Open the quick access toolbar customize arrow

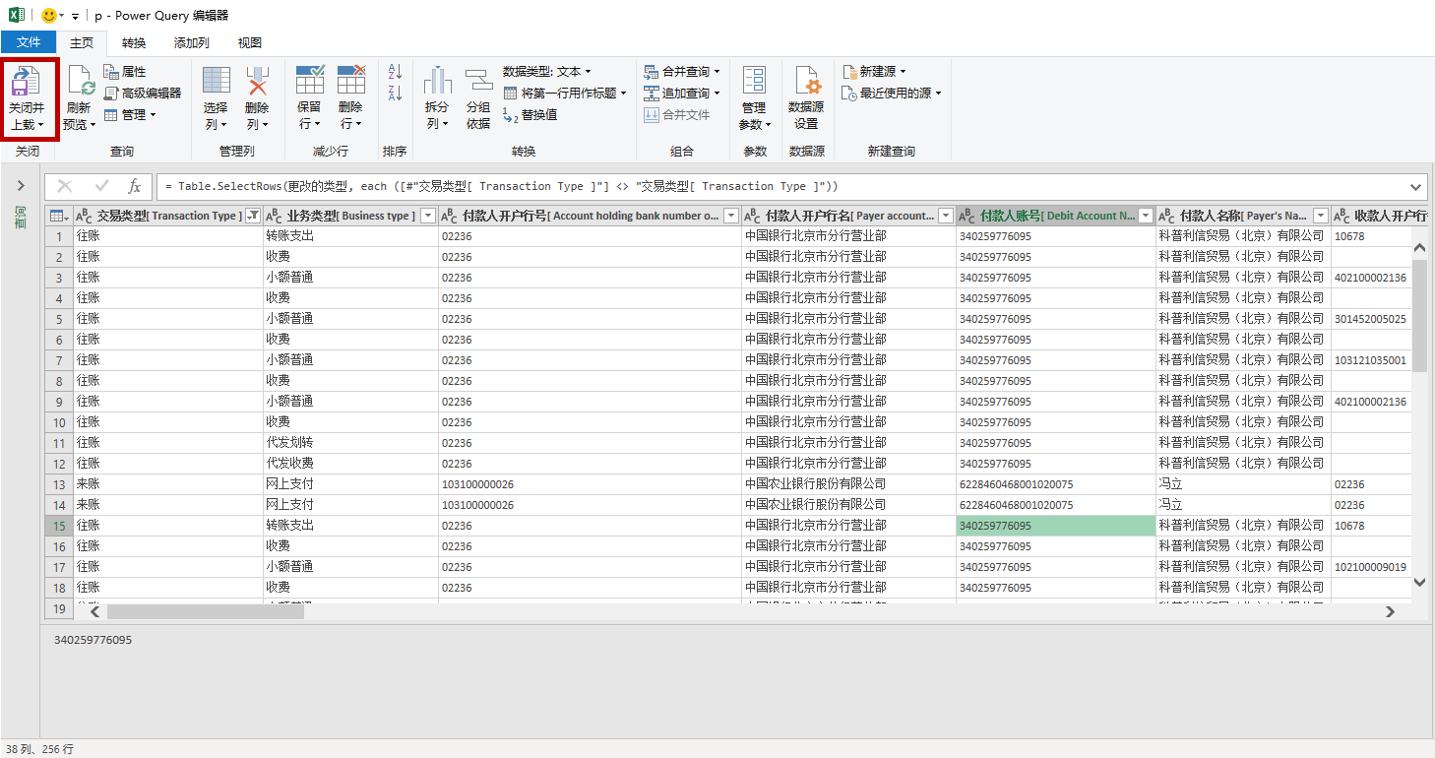pyautogui.click(x=76, y=16)
